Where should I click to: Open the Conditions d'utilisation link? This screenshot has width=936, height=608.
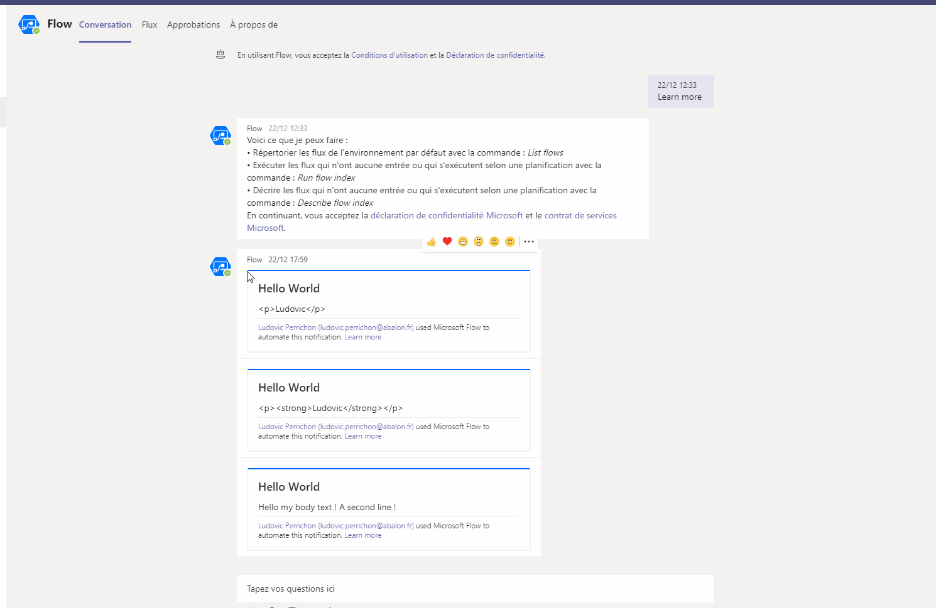click(389, 55)
